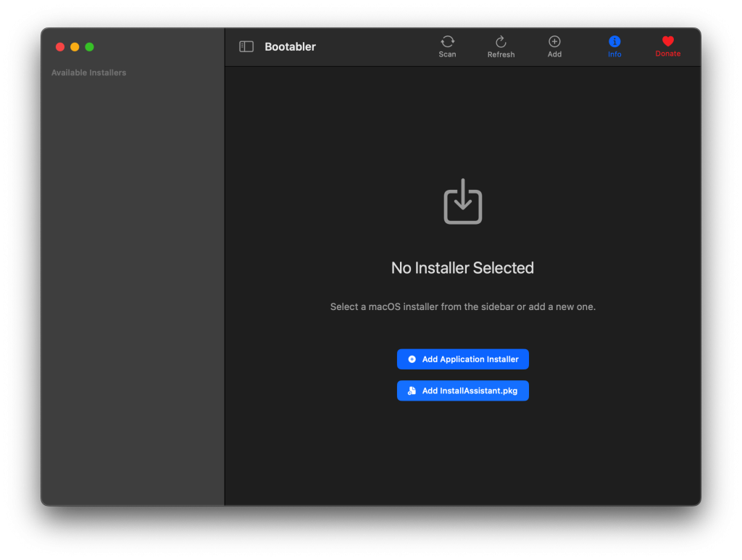
Task: Maximize the window with green button
Action: click(89, 47)
